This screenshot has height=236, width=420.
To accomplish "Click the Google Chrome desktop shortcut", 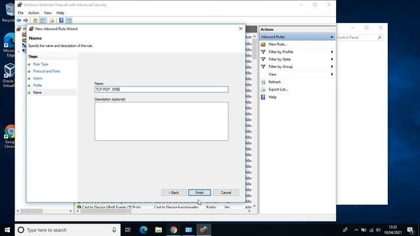I will [9, 136].
